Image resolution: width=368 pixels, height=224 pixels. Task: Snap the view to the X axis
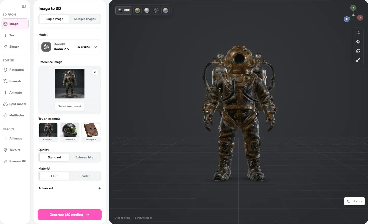(x=360, y=18)
